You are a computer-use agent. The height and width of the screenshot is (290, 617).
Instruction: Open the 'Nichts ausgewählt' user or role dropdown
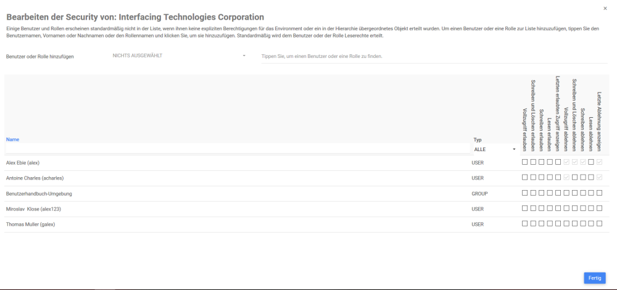click(179, 56)
